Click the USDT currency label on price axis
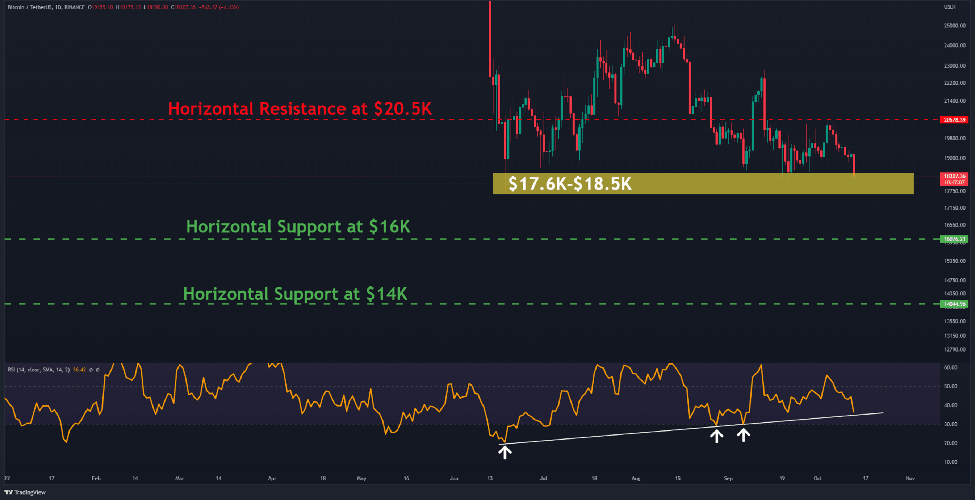 (x=950, y=7)
